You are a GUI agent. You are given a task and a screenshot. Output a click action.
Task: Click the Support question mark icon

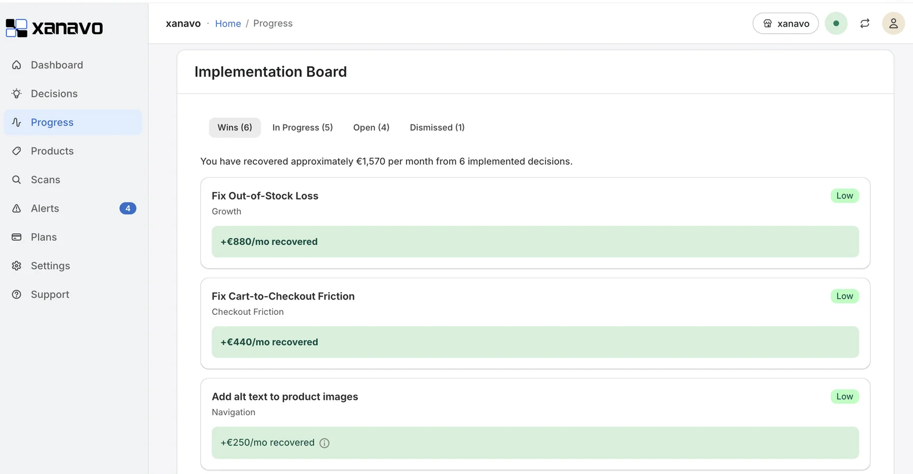17,294
